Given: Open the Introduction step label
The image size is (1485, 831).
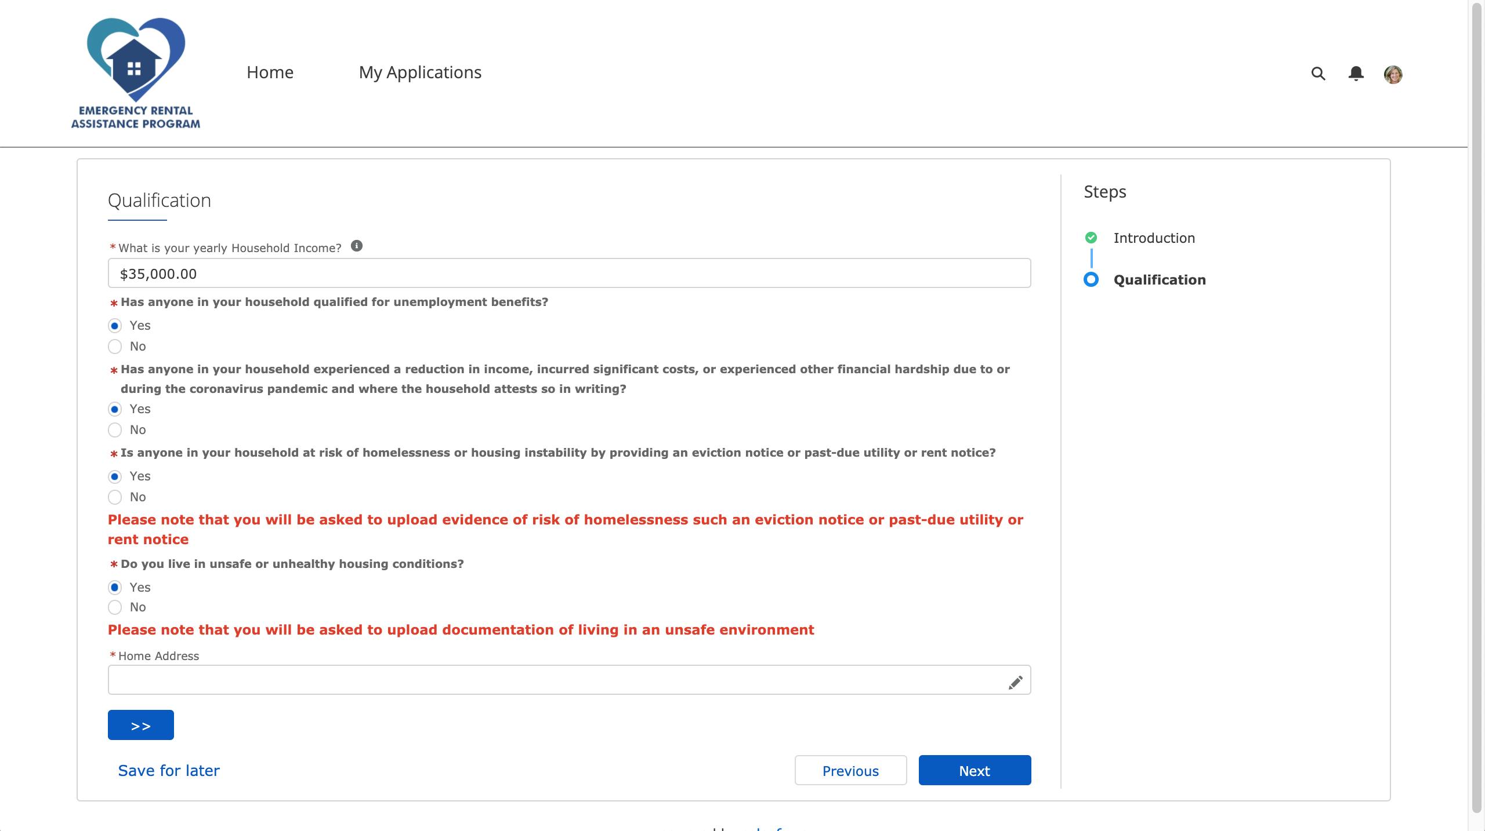Looking at the screenshot, I should [1154, 238].
